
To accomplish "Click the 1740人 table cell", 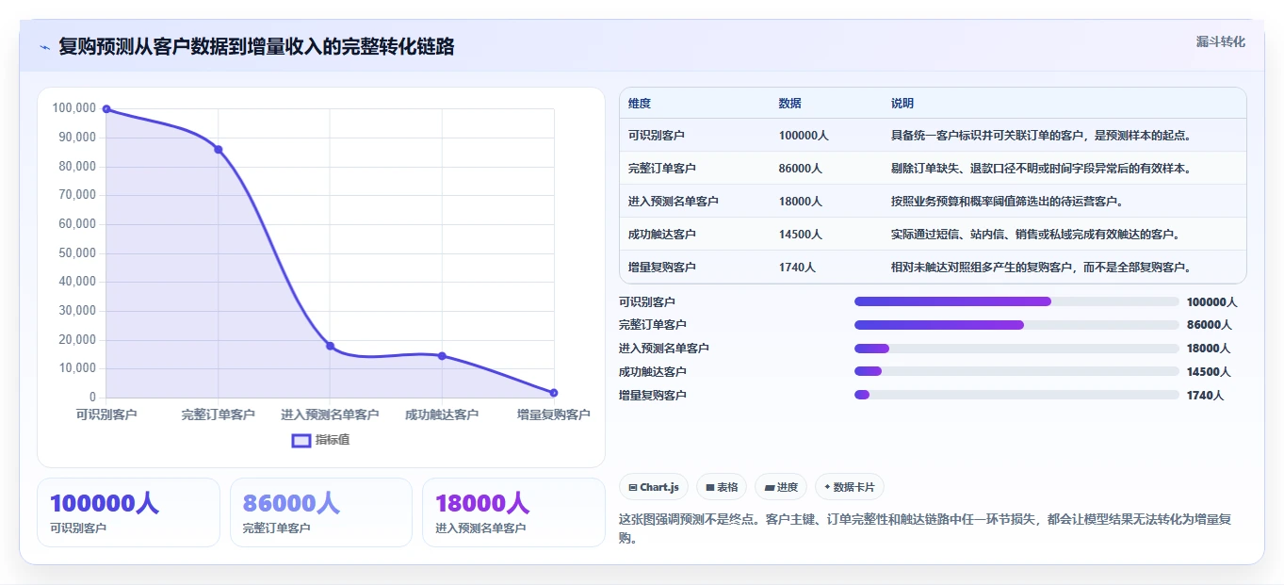I will (798, 268).
